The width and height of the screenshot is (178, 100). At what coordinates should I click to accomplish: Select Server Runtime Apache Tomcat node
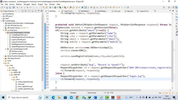20,56
